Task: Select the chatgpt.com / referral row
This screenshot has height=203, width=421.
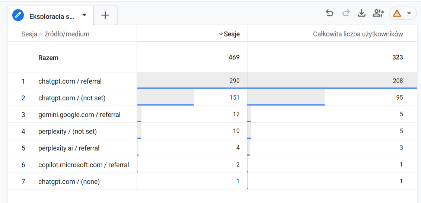Action: (x=70, y=81)
